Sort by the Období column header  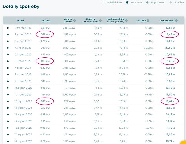click(x=20, y=21)
